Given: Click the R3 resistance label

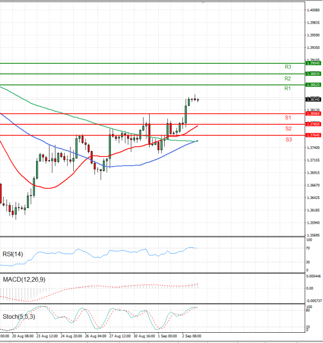Looking at the screenshot, I should point(288,67).
